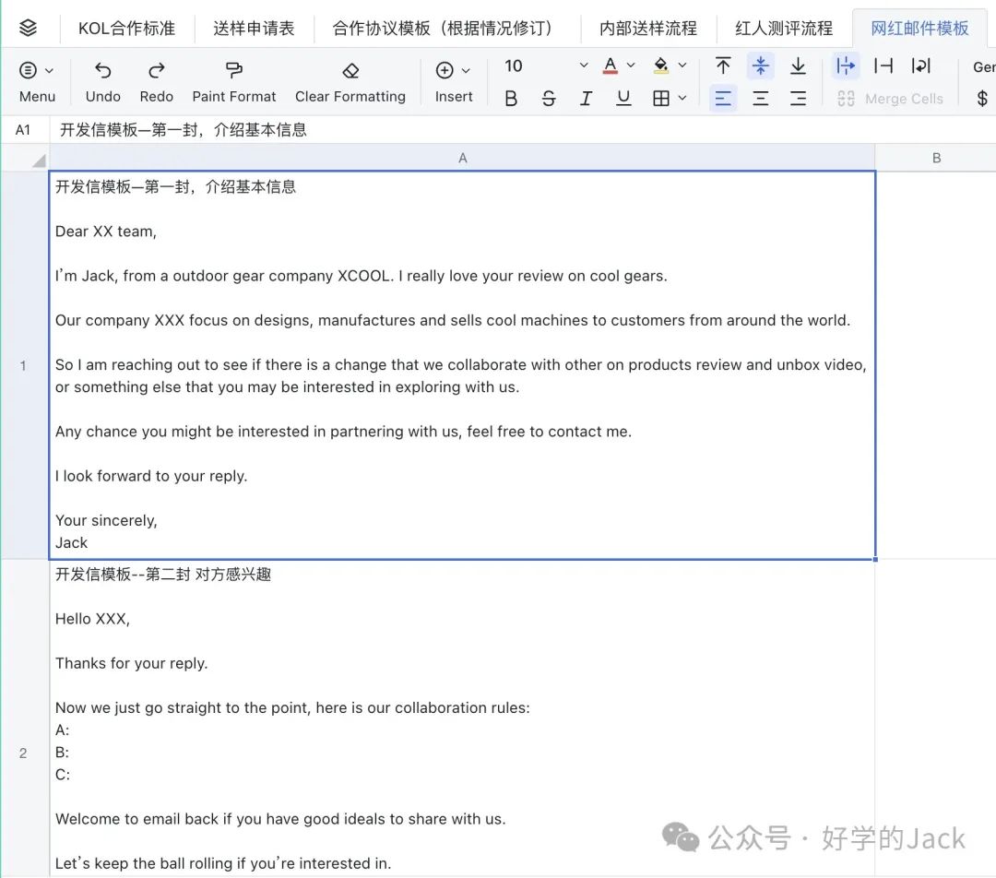Align text right
996x878 pixels.
pos(798,99)
